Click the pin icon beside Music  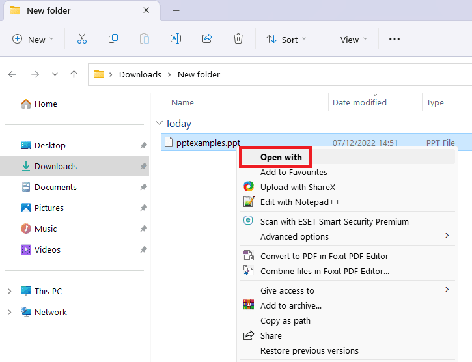144,229
